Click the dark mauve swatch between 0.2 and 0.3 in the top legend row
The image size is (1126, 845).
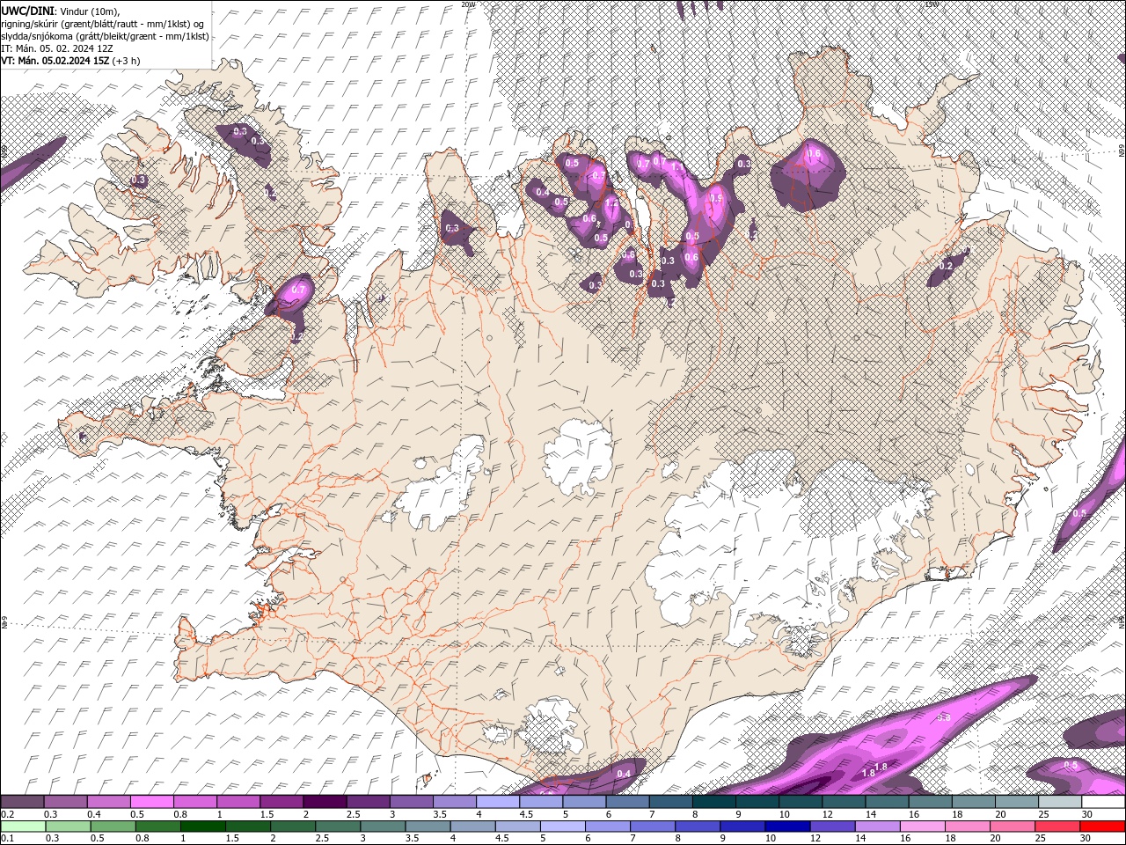pyautogui.click(x=22, y=802)
